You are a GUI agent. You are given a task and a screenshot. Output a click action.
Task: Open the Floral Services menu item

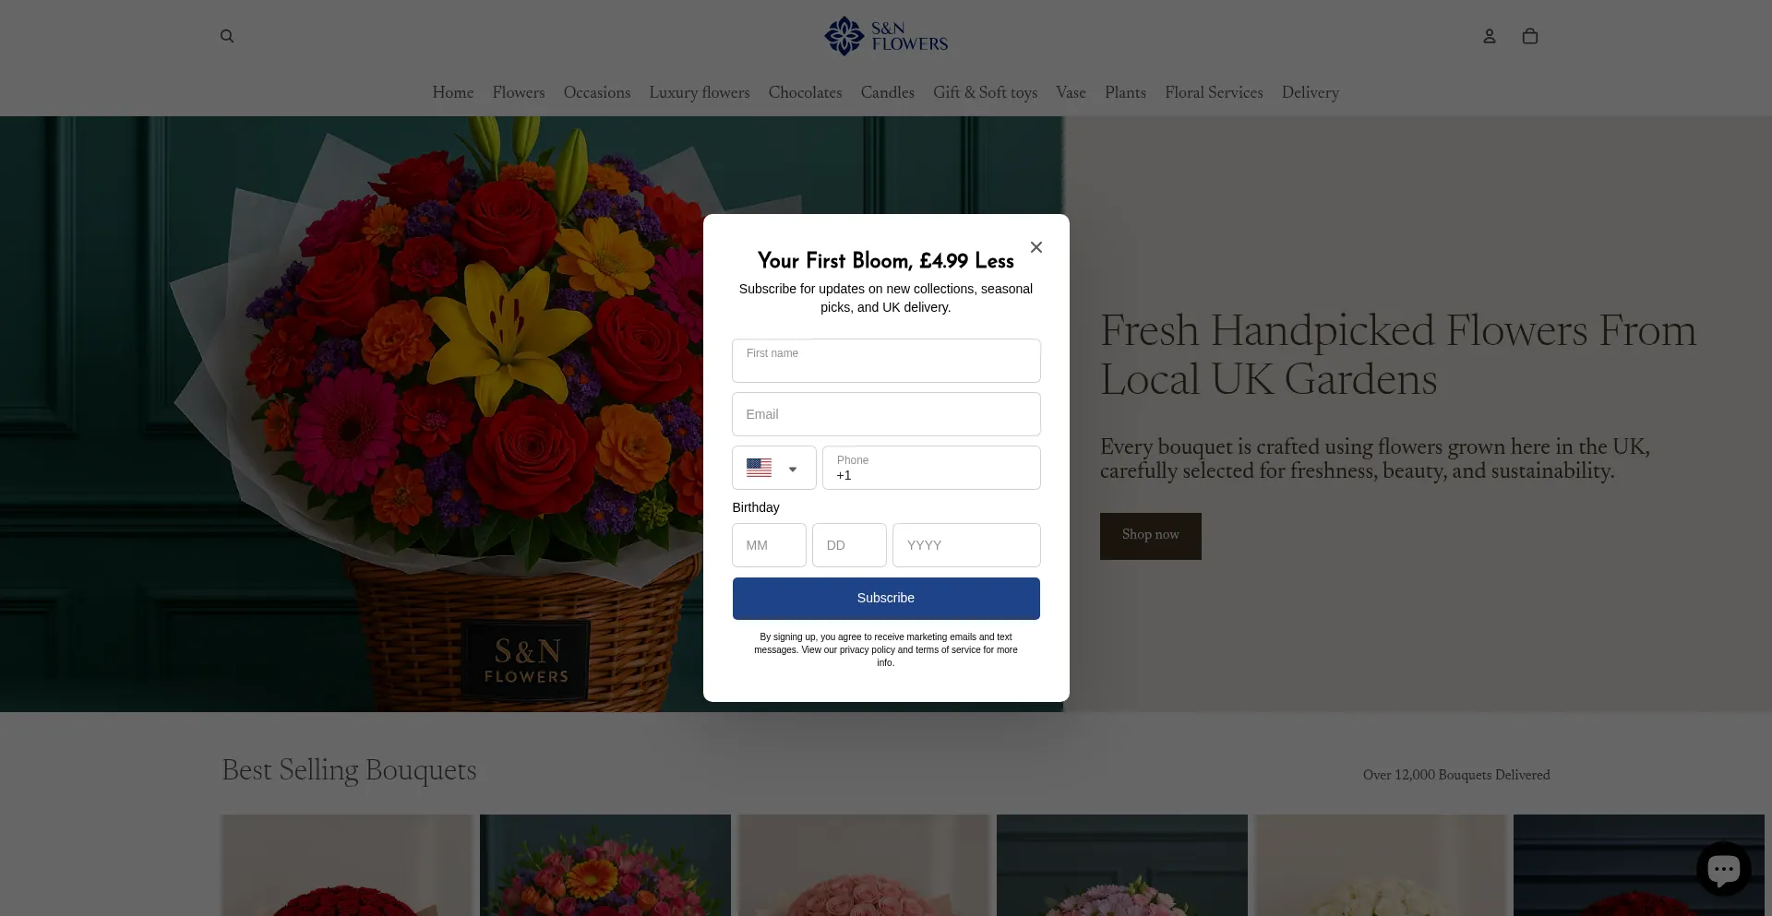pyautogui.click(x=1214, y=92)
